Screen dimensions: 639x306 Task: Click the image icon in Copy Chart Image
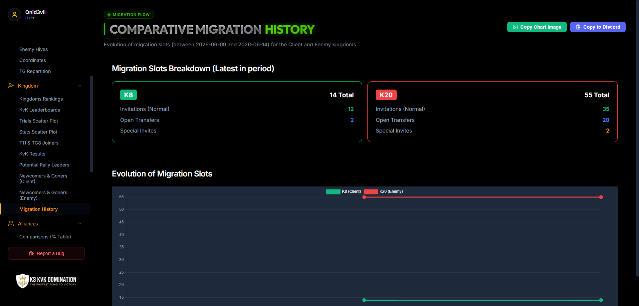click(515, 27)
